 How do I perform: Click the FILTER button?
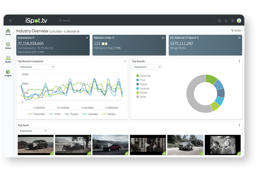[x=236, y=31]
